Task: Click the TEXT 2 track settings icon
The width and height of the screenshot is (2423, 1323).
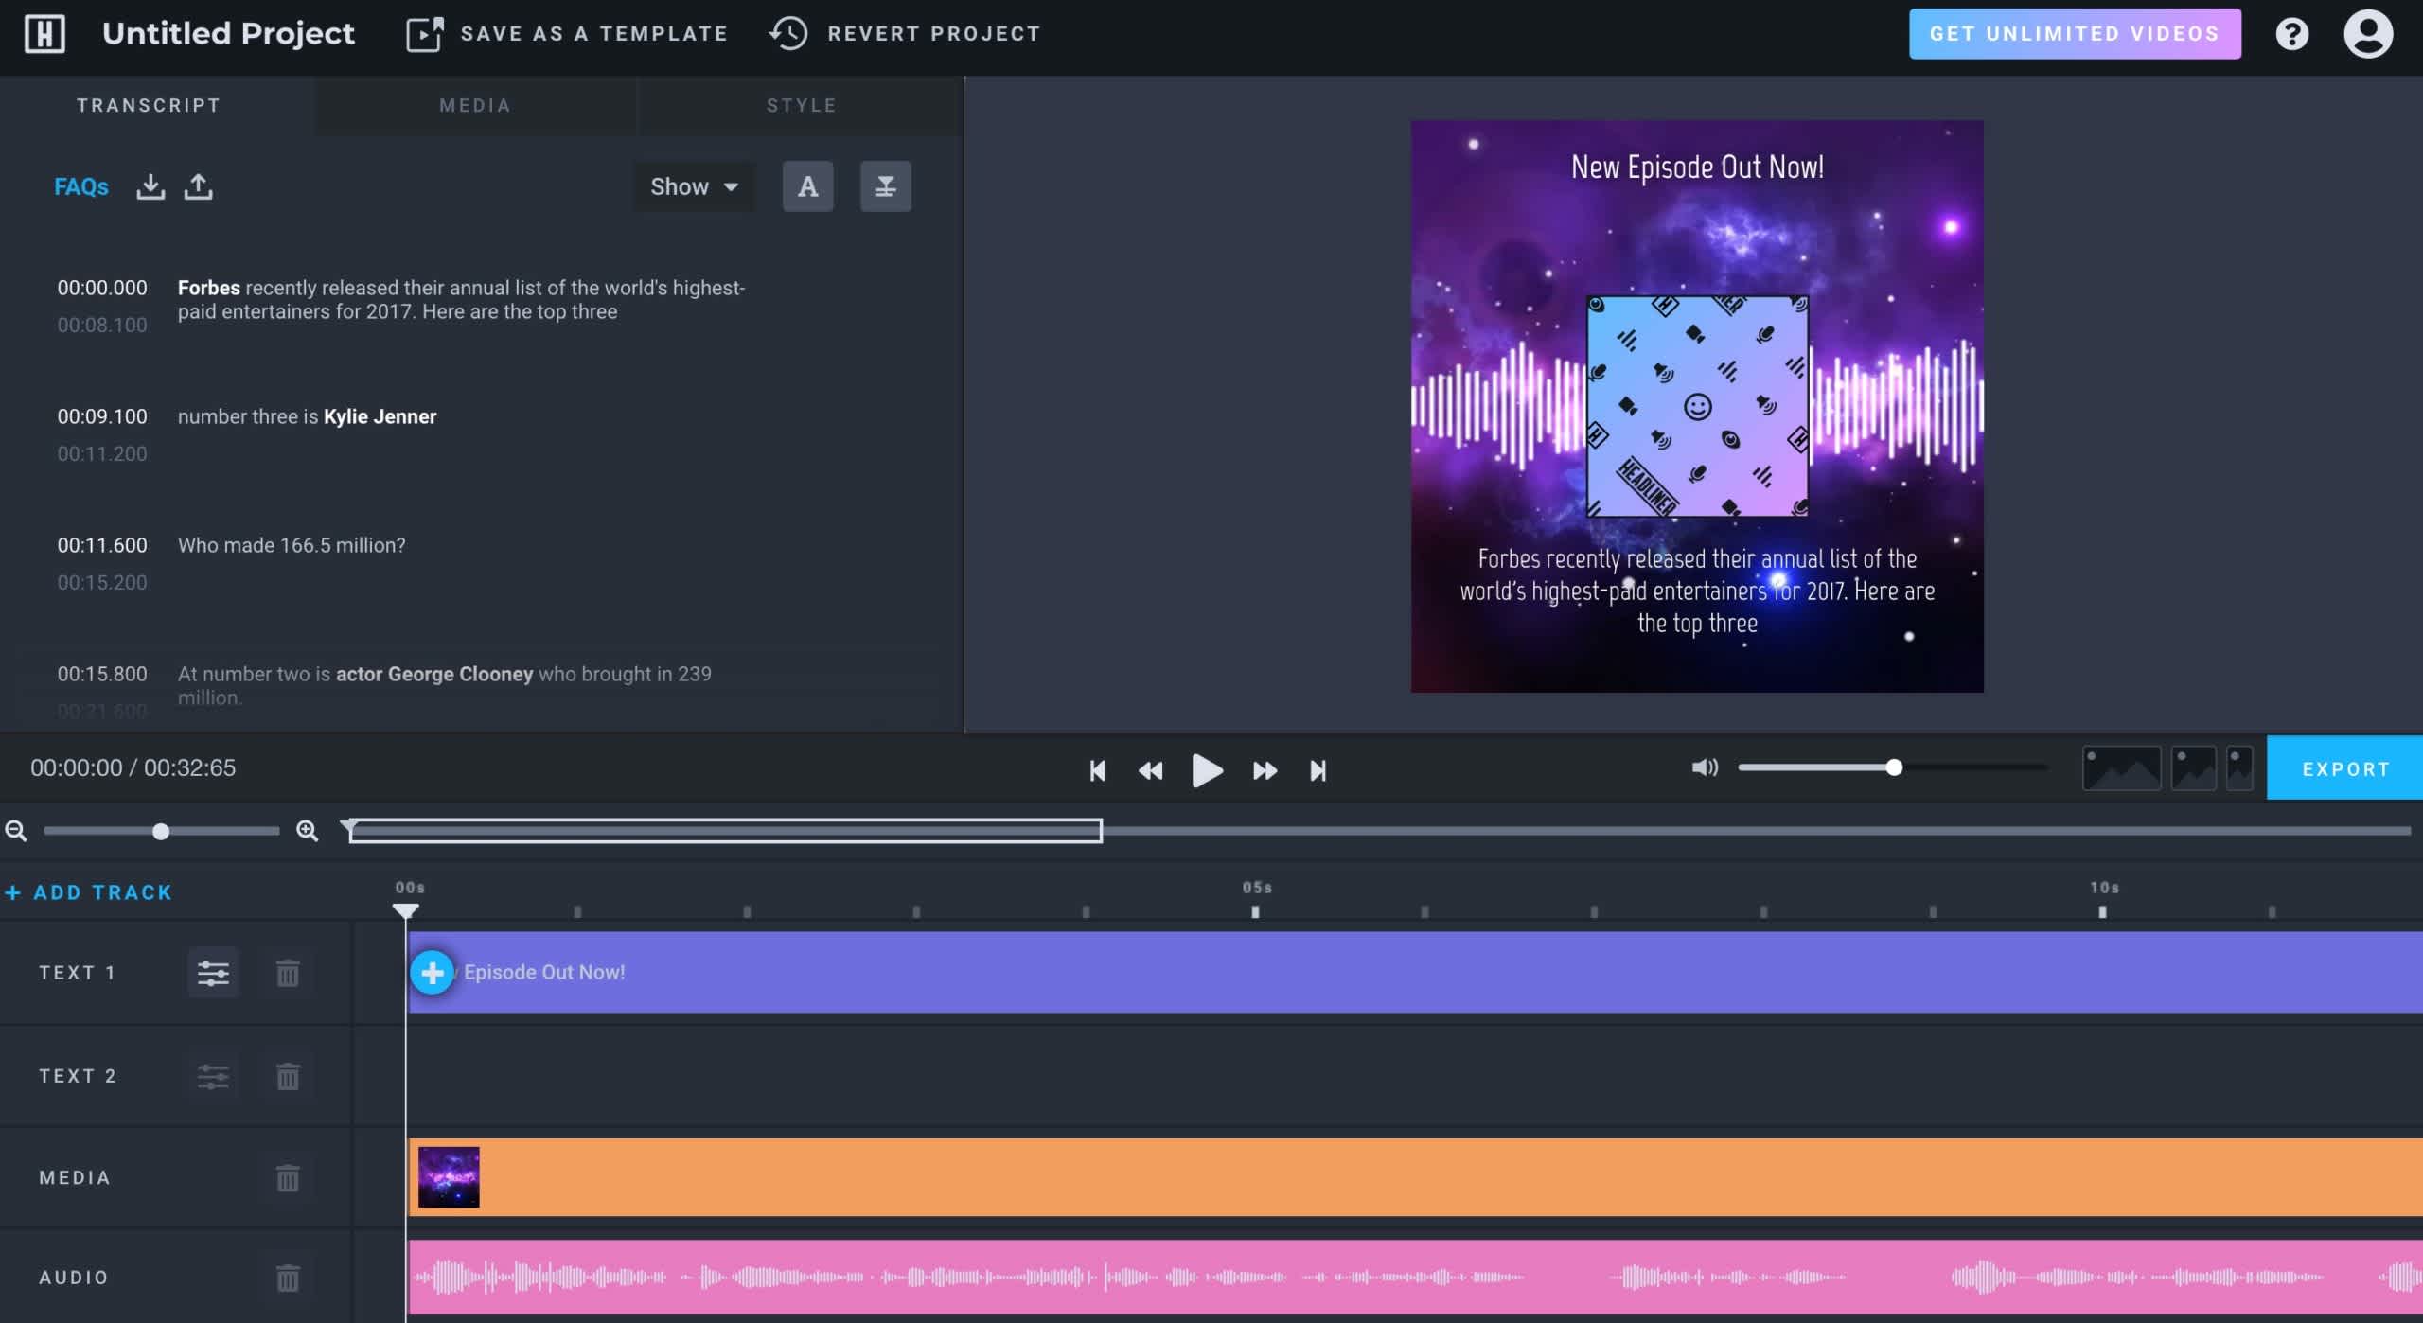Action: pyautogui.click(x=214, y=1075)
